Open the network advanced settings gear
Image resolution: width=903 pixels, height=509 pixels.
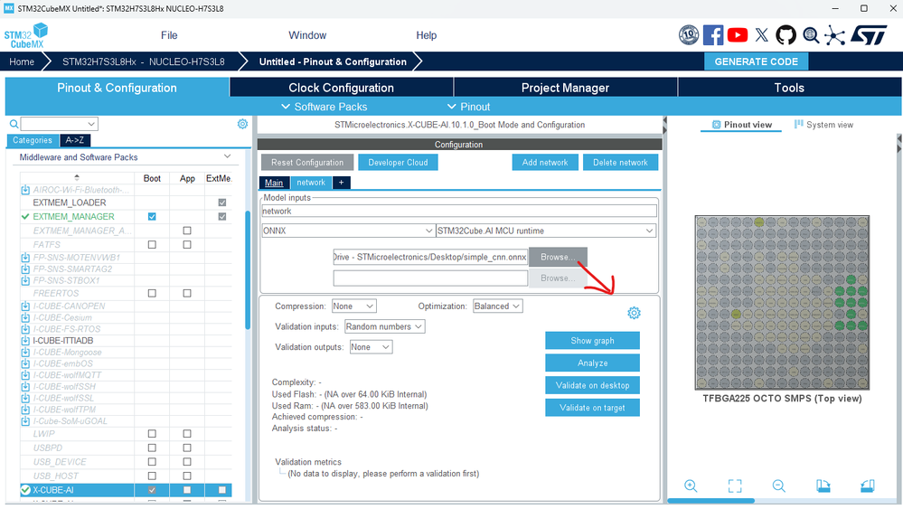pyautogui.click(x=634, y=313)
